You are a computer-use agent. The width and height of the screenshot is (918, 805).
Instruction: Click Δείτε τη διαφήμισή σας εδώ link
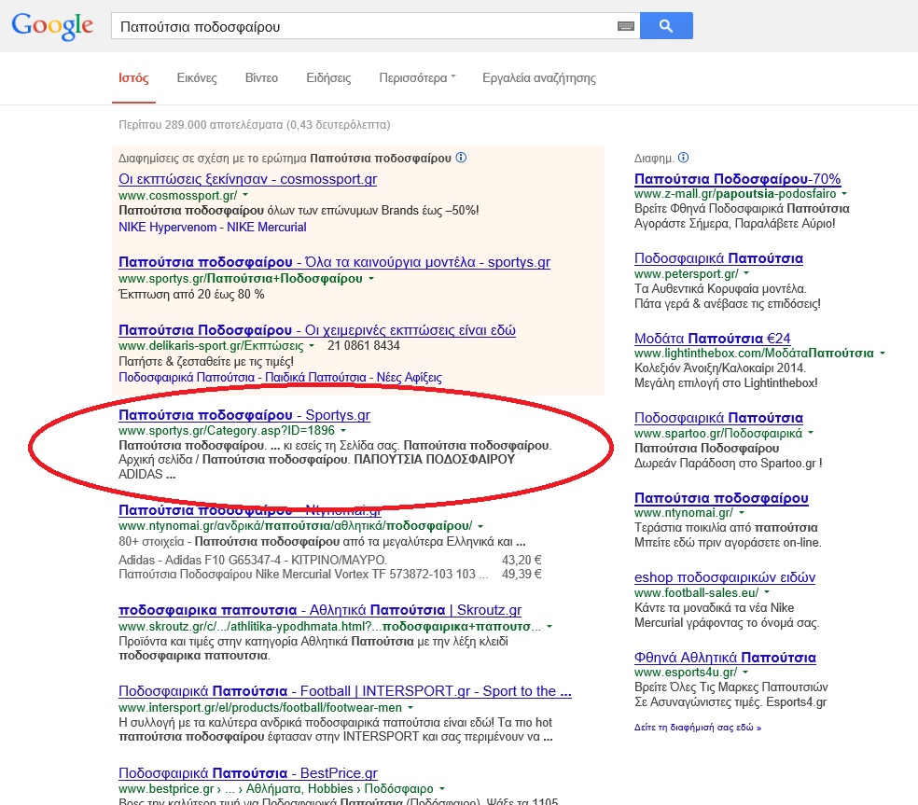pyautogui.click(x=698, y=728)
